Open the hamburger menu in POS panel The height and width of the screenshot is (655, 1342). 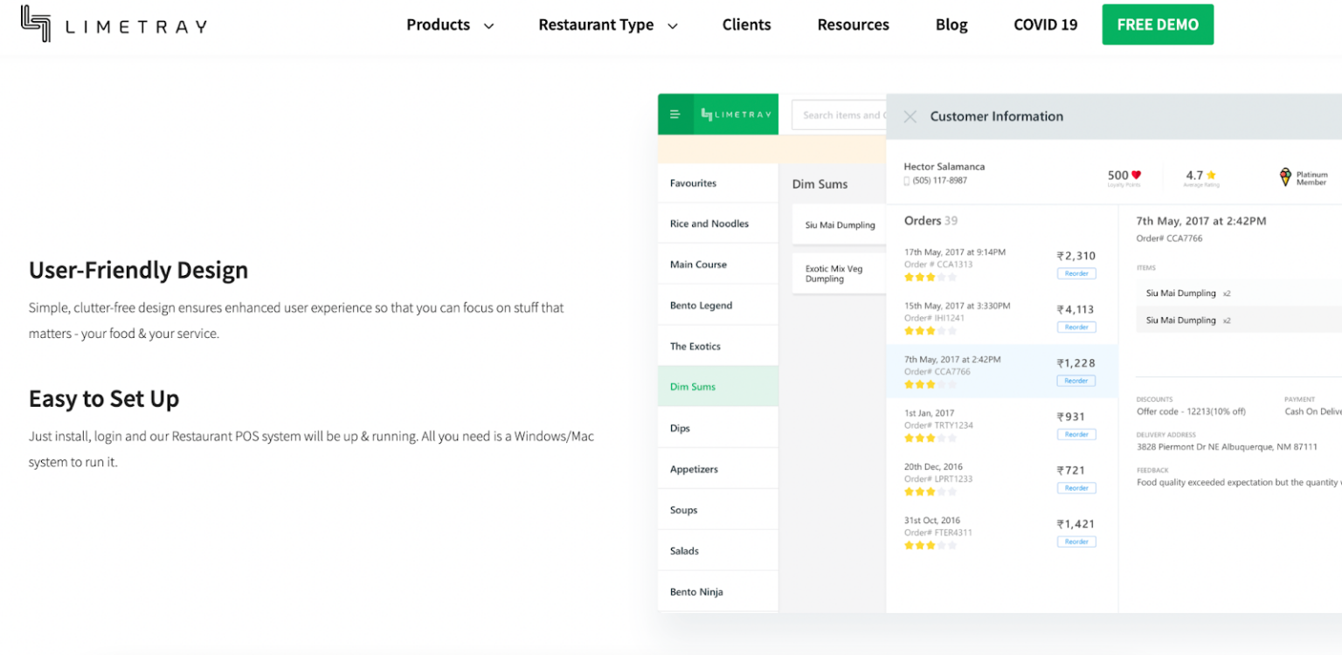(674, 114)
